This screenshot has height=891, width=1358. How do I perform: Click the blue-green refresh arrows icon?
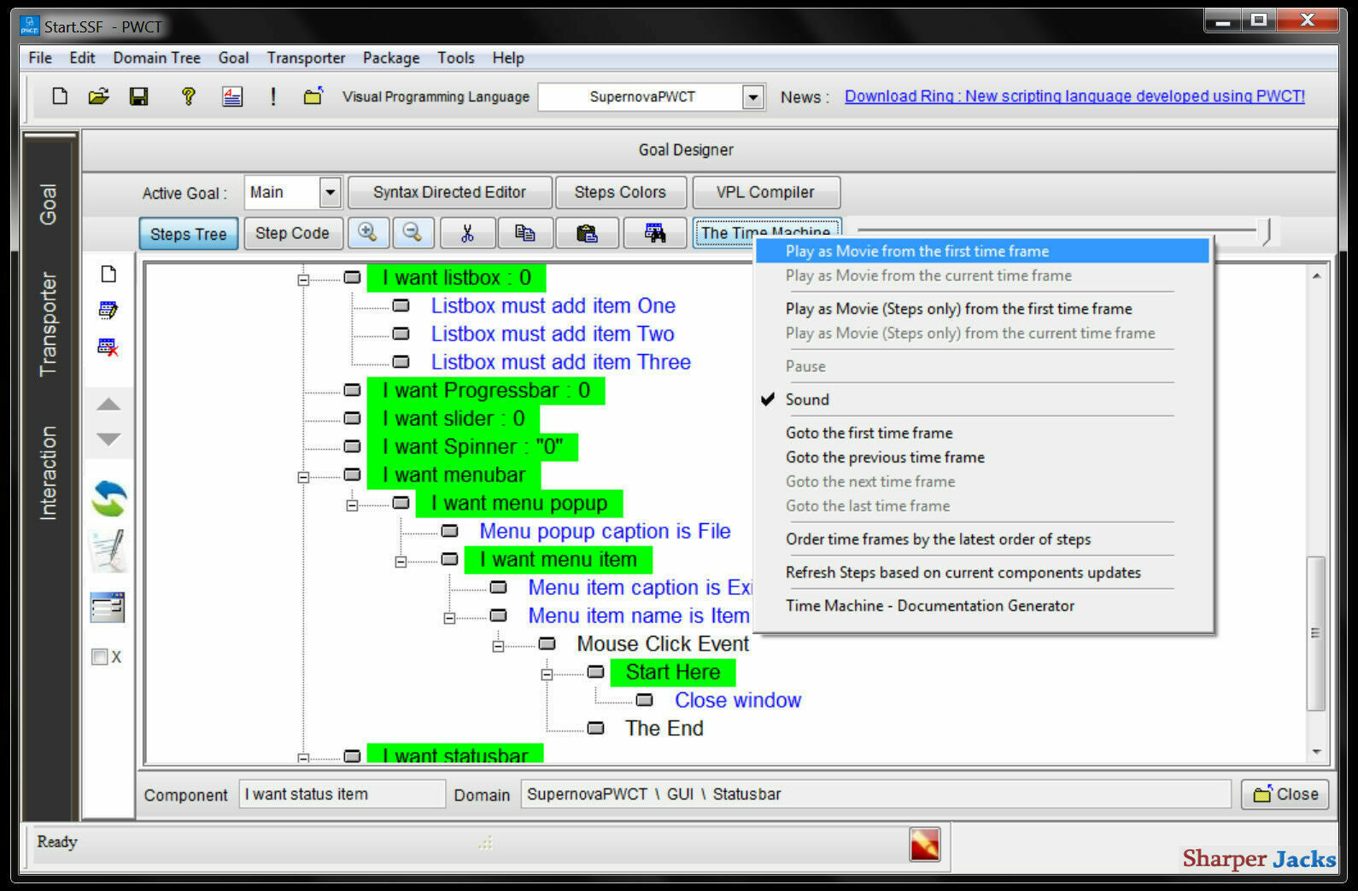pyautogui.click(x=109, y=498)
